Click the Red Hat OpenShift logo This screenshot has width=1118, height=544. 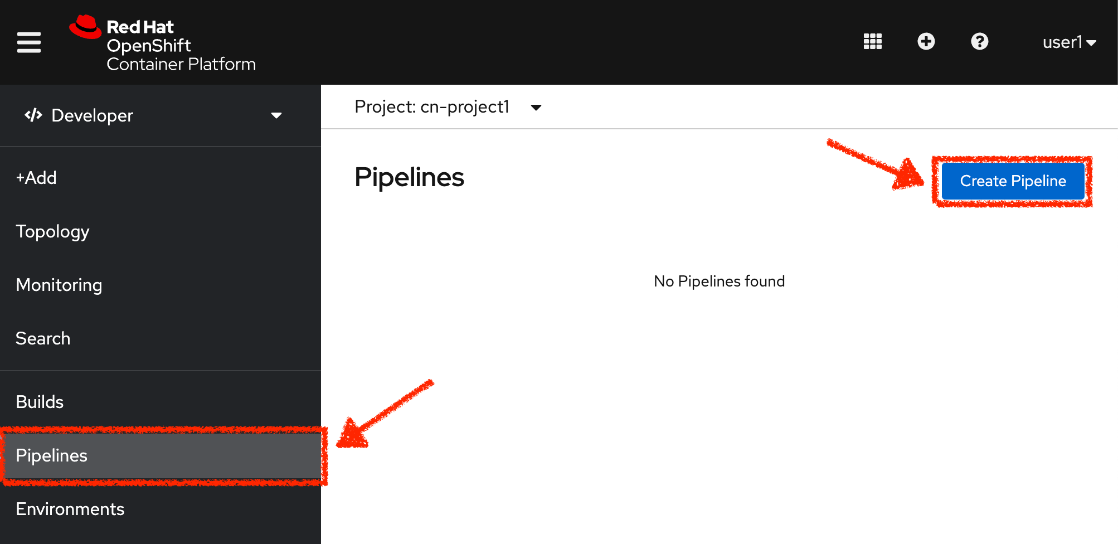162,43
